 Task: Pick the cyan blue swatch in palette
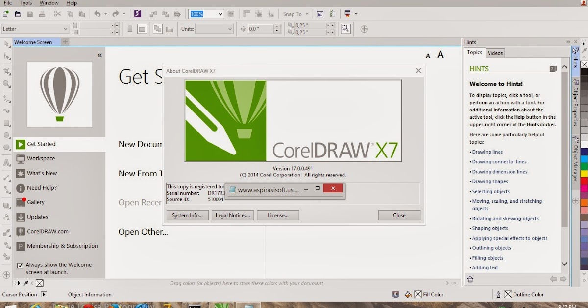584,159
